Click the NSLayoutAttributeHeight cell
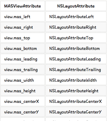Viewport: 107px width, 121px height. [76, 91]
